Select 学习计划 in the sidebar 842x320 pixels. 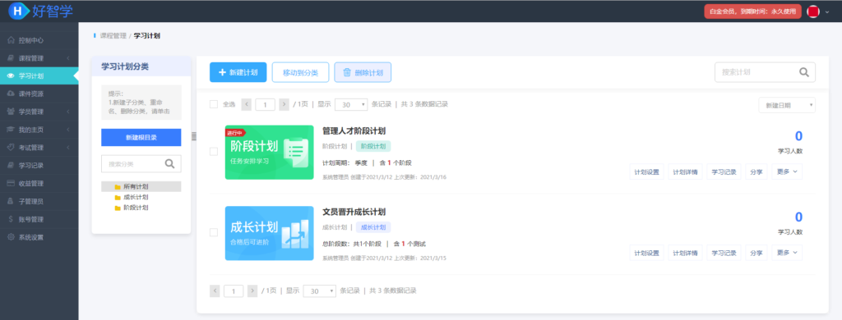(x=39, y=75)
